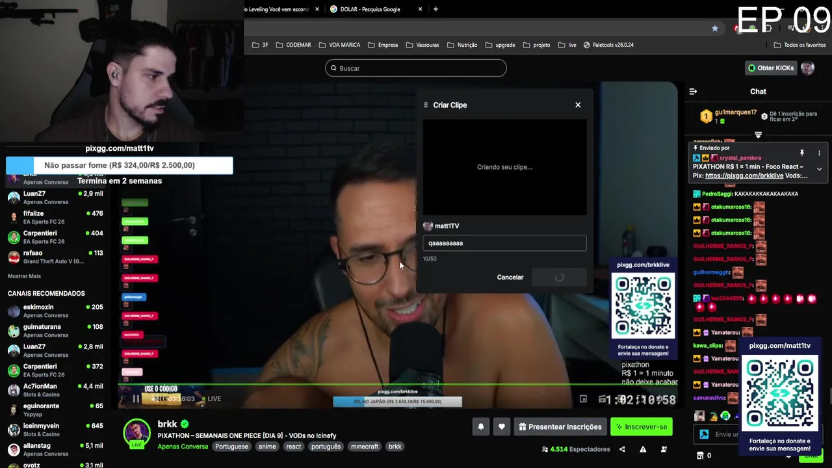Open the Paletools v26.0.24 bookmark
832x468 pixels.
(x=608, y=45)
